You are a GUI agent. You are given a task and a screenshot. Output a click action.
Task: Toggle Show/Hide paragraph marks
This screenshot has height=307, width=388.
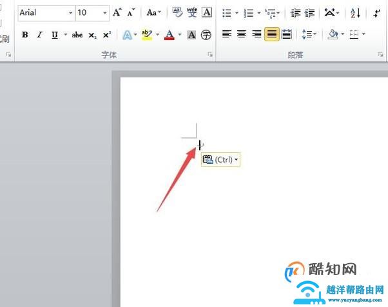point(377,13)
